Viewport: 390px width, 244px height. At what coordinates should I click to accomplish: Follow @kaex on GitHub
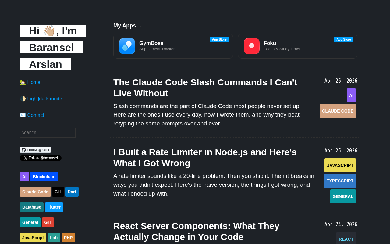coord(35,150)
